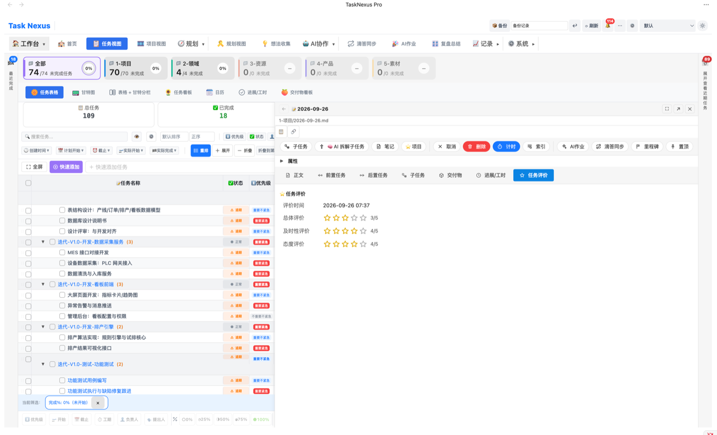This screenshot has height=435, width=717.
Task: Open task detail in new window arrow icon
Action: coord(678,109)
